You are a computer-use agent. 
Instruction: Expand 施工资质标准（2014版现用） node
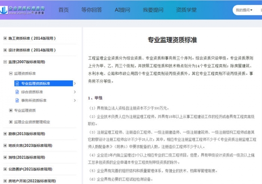point(5,39)
